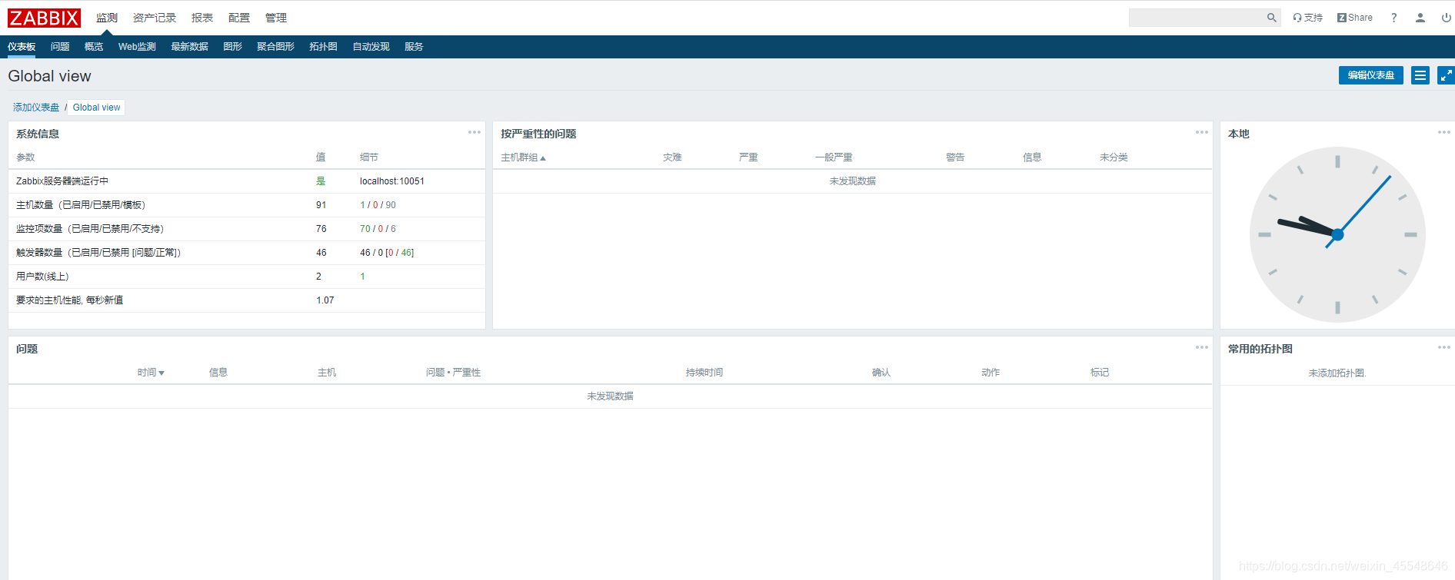Select the 拓扑图 submenu tab

click(323, 47)
